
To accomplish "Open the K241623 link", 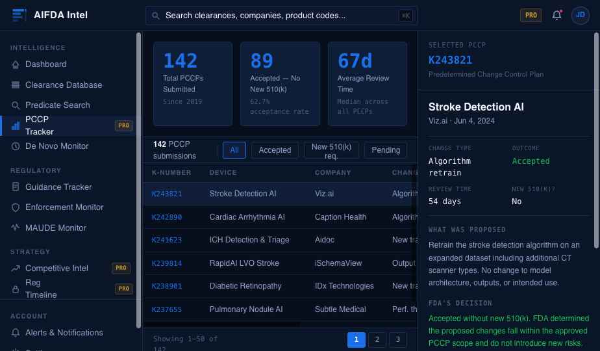I will pyautogui.click(x=166, y=240).
